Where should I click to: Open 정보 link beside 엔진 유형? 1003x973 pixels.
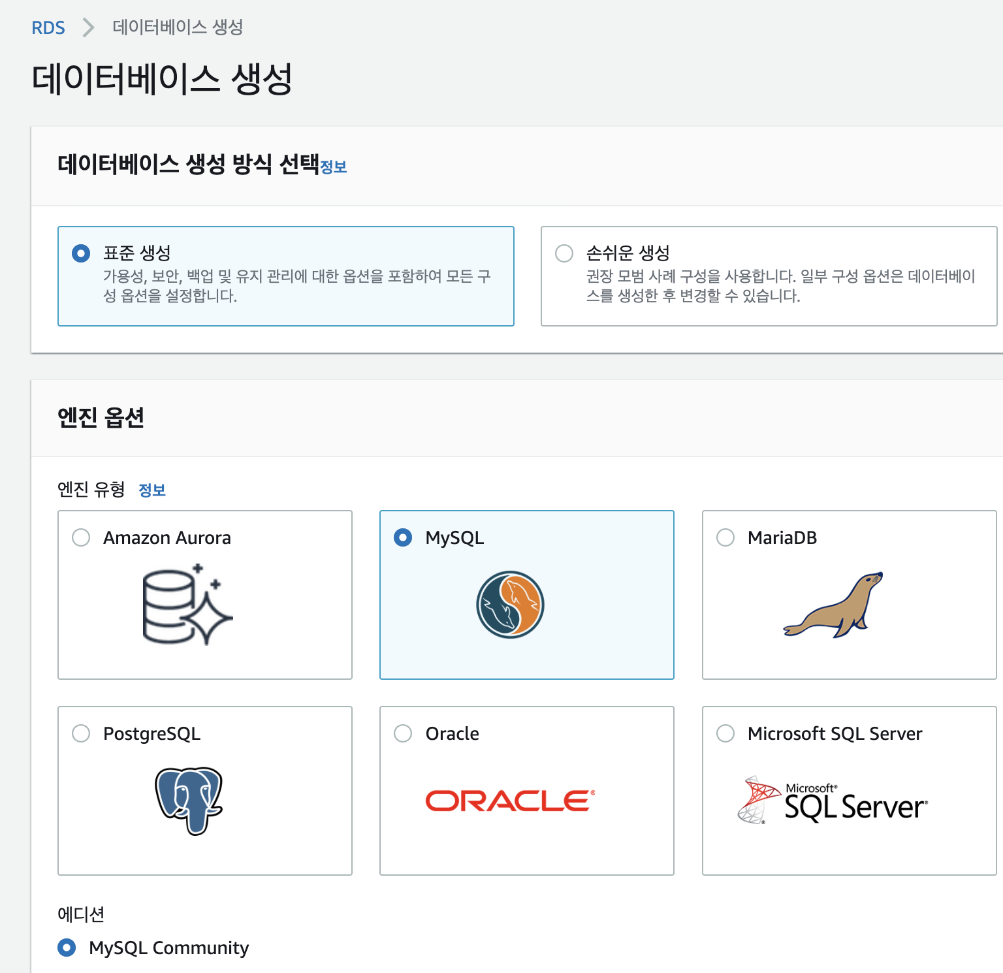pyautogui.click(x=152, y=490)
